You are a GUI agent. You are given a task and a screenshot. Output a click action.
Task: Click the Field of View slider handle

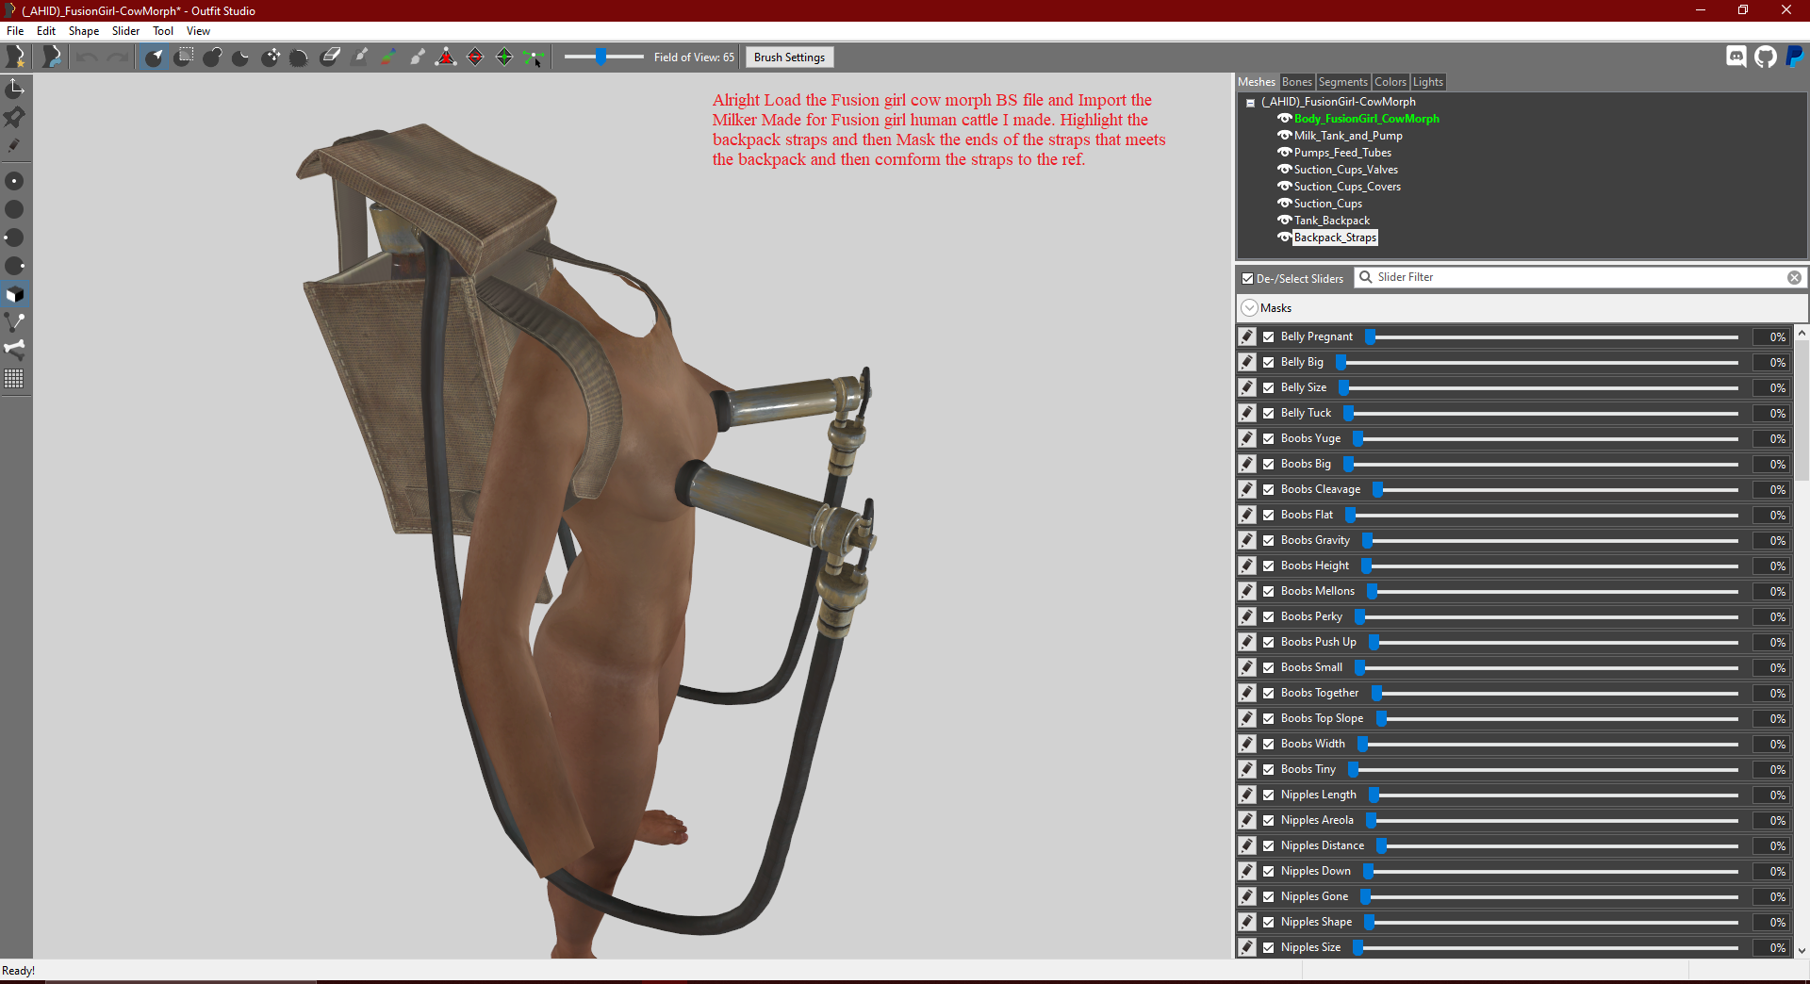tap(601, 57)
